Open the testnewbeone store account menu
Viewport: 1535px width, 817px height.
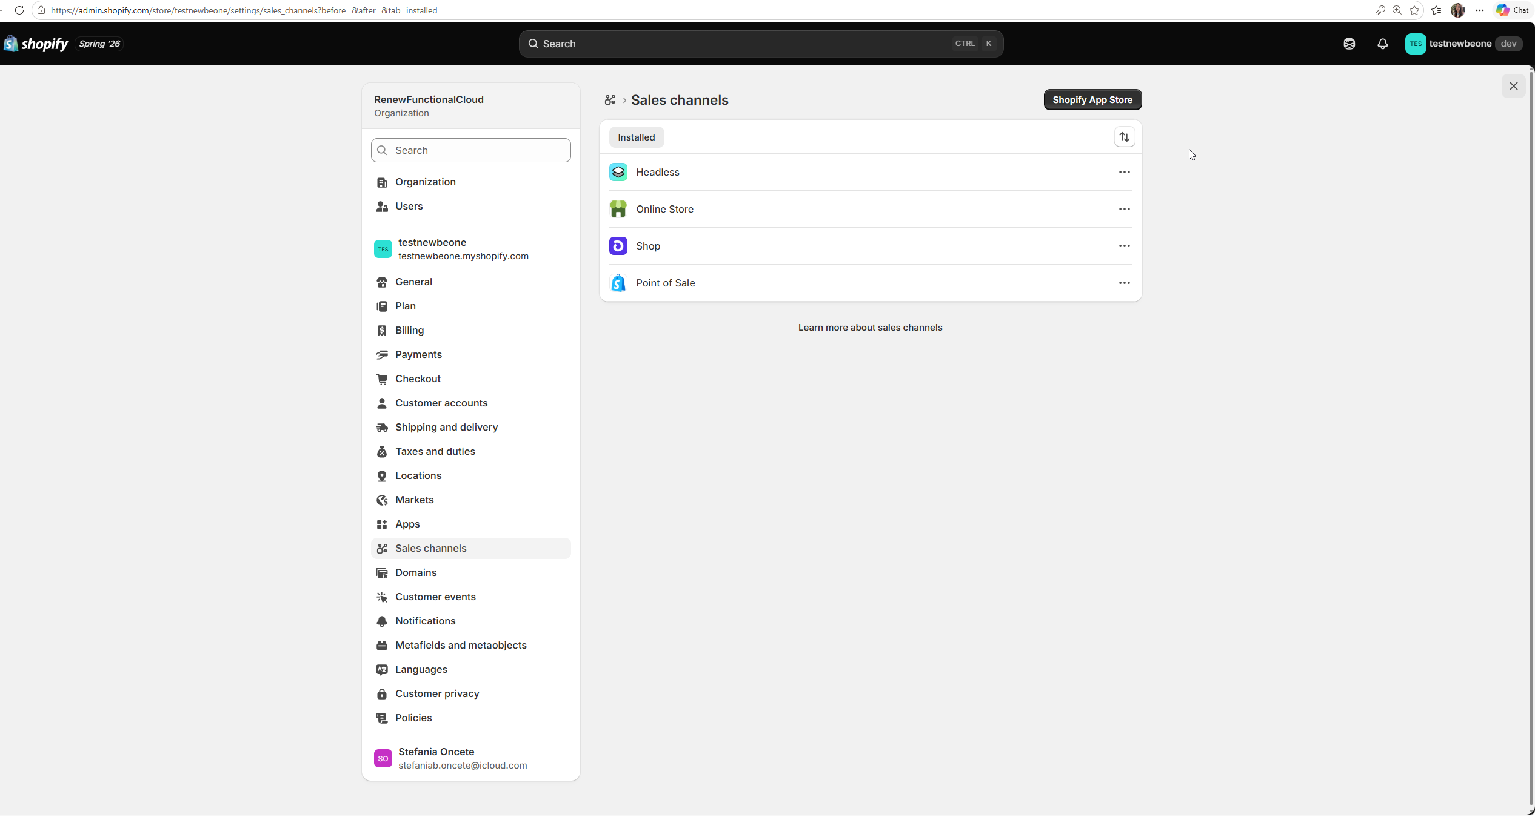(x=1463, y=44)
